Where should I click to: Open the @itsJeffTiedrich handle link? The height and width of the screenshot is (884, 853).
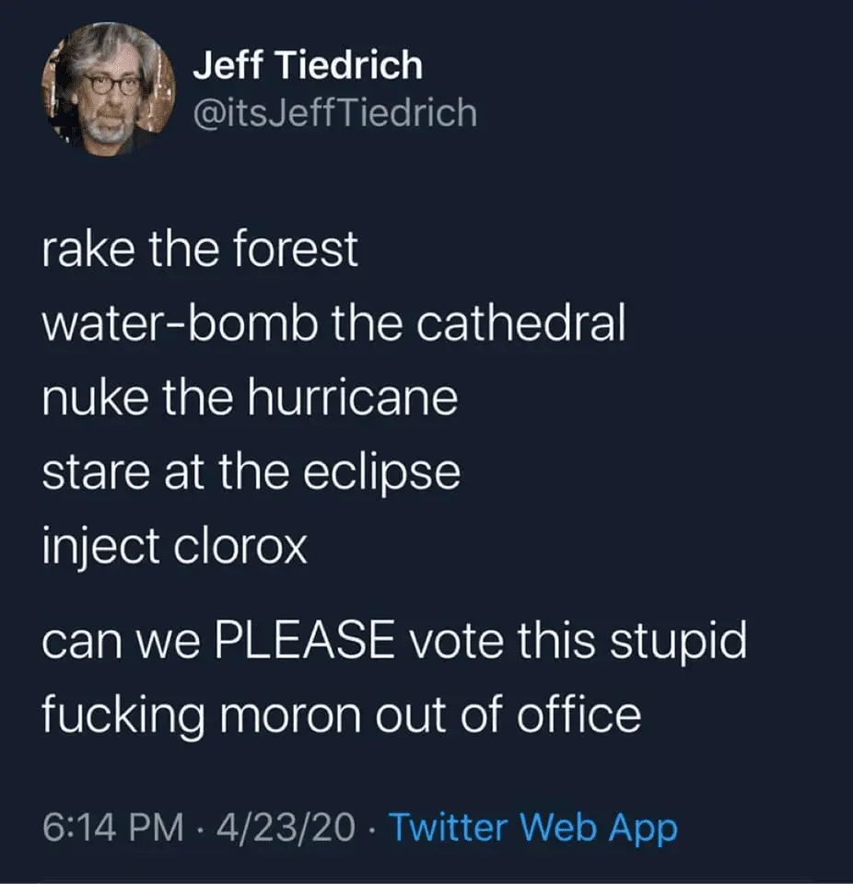[334, 113]
